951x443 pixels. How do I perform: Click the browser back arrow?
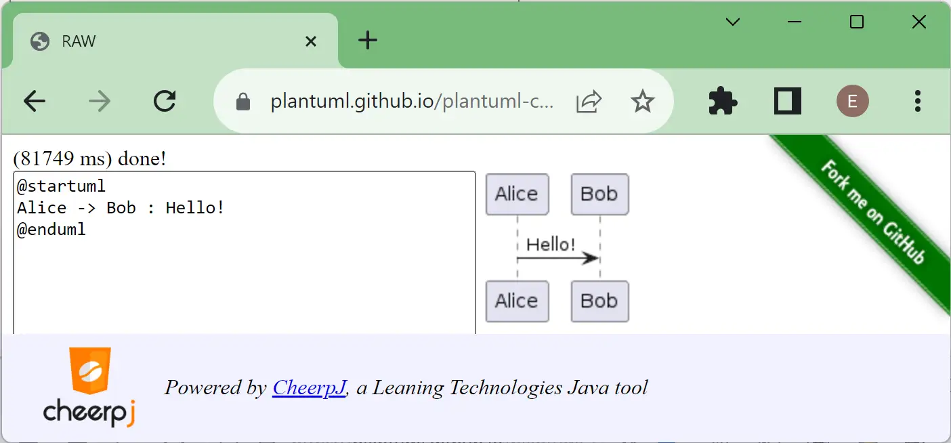(x=34, y=100)
